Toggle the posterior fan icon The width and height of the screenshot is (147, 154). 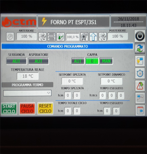coord(102,37)
